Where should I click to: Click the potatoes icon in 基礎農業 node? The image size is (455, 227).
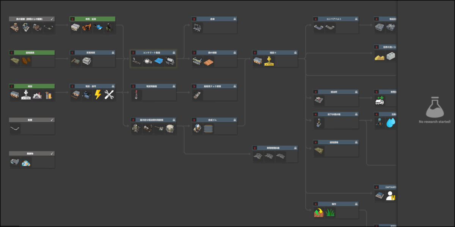tap(27, 61)
